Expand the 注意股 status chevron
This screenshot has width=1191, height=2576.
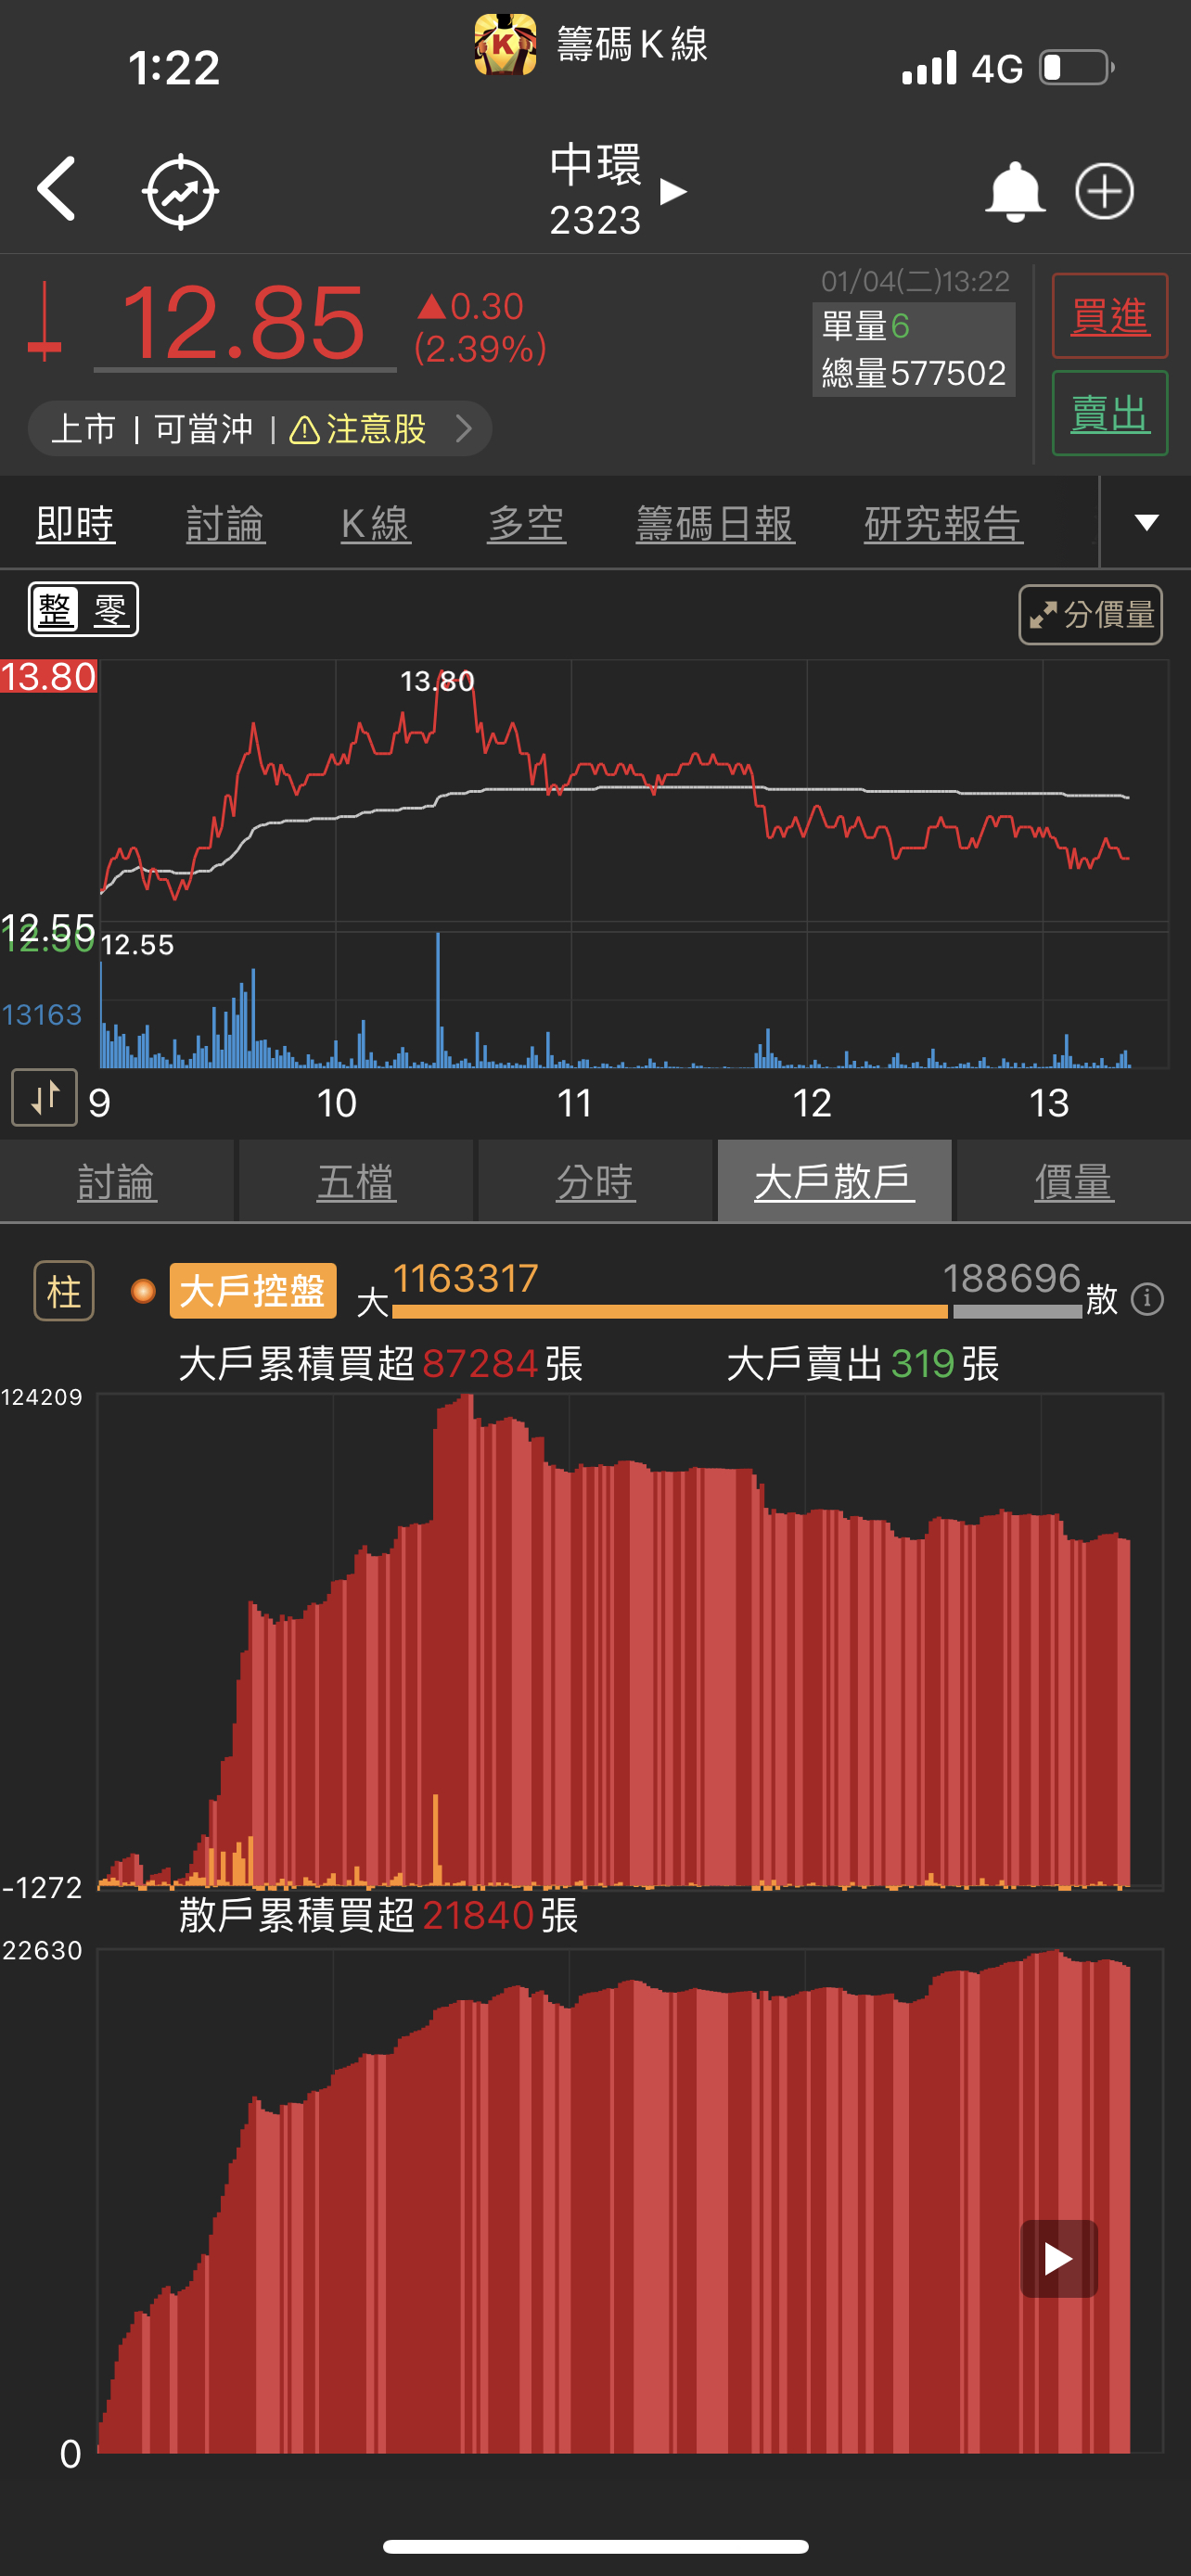463,429
